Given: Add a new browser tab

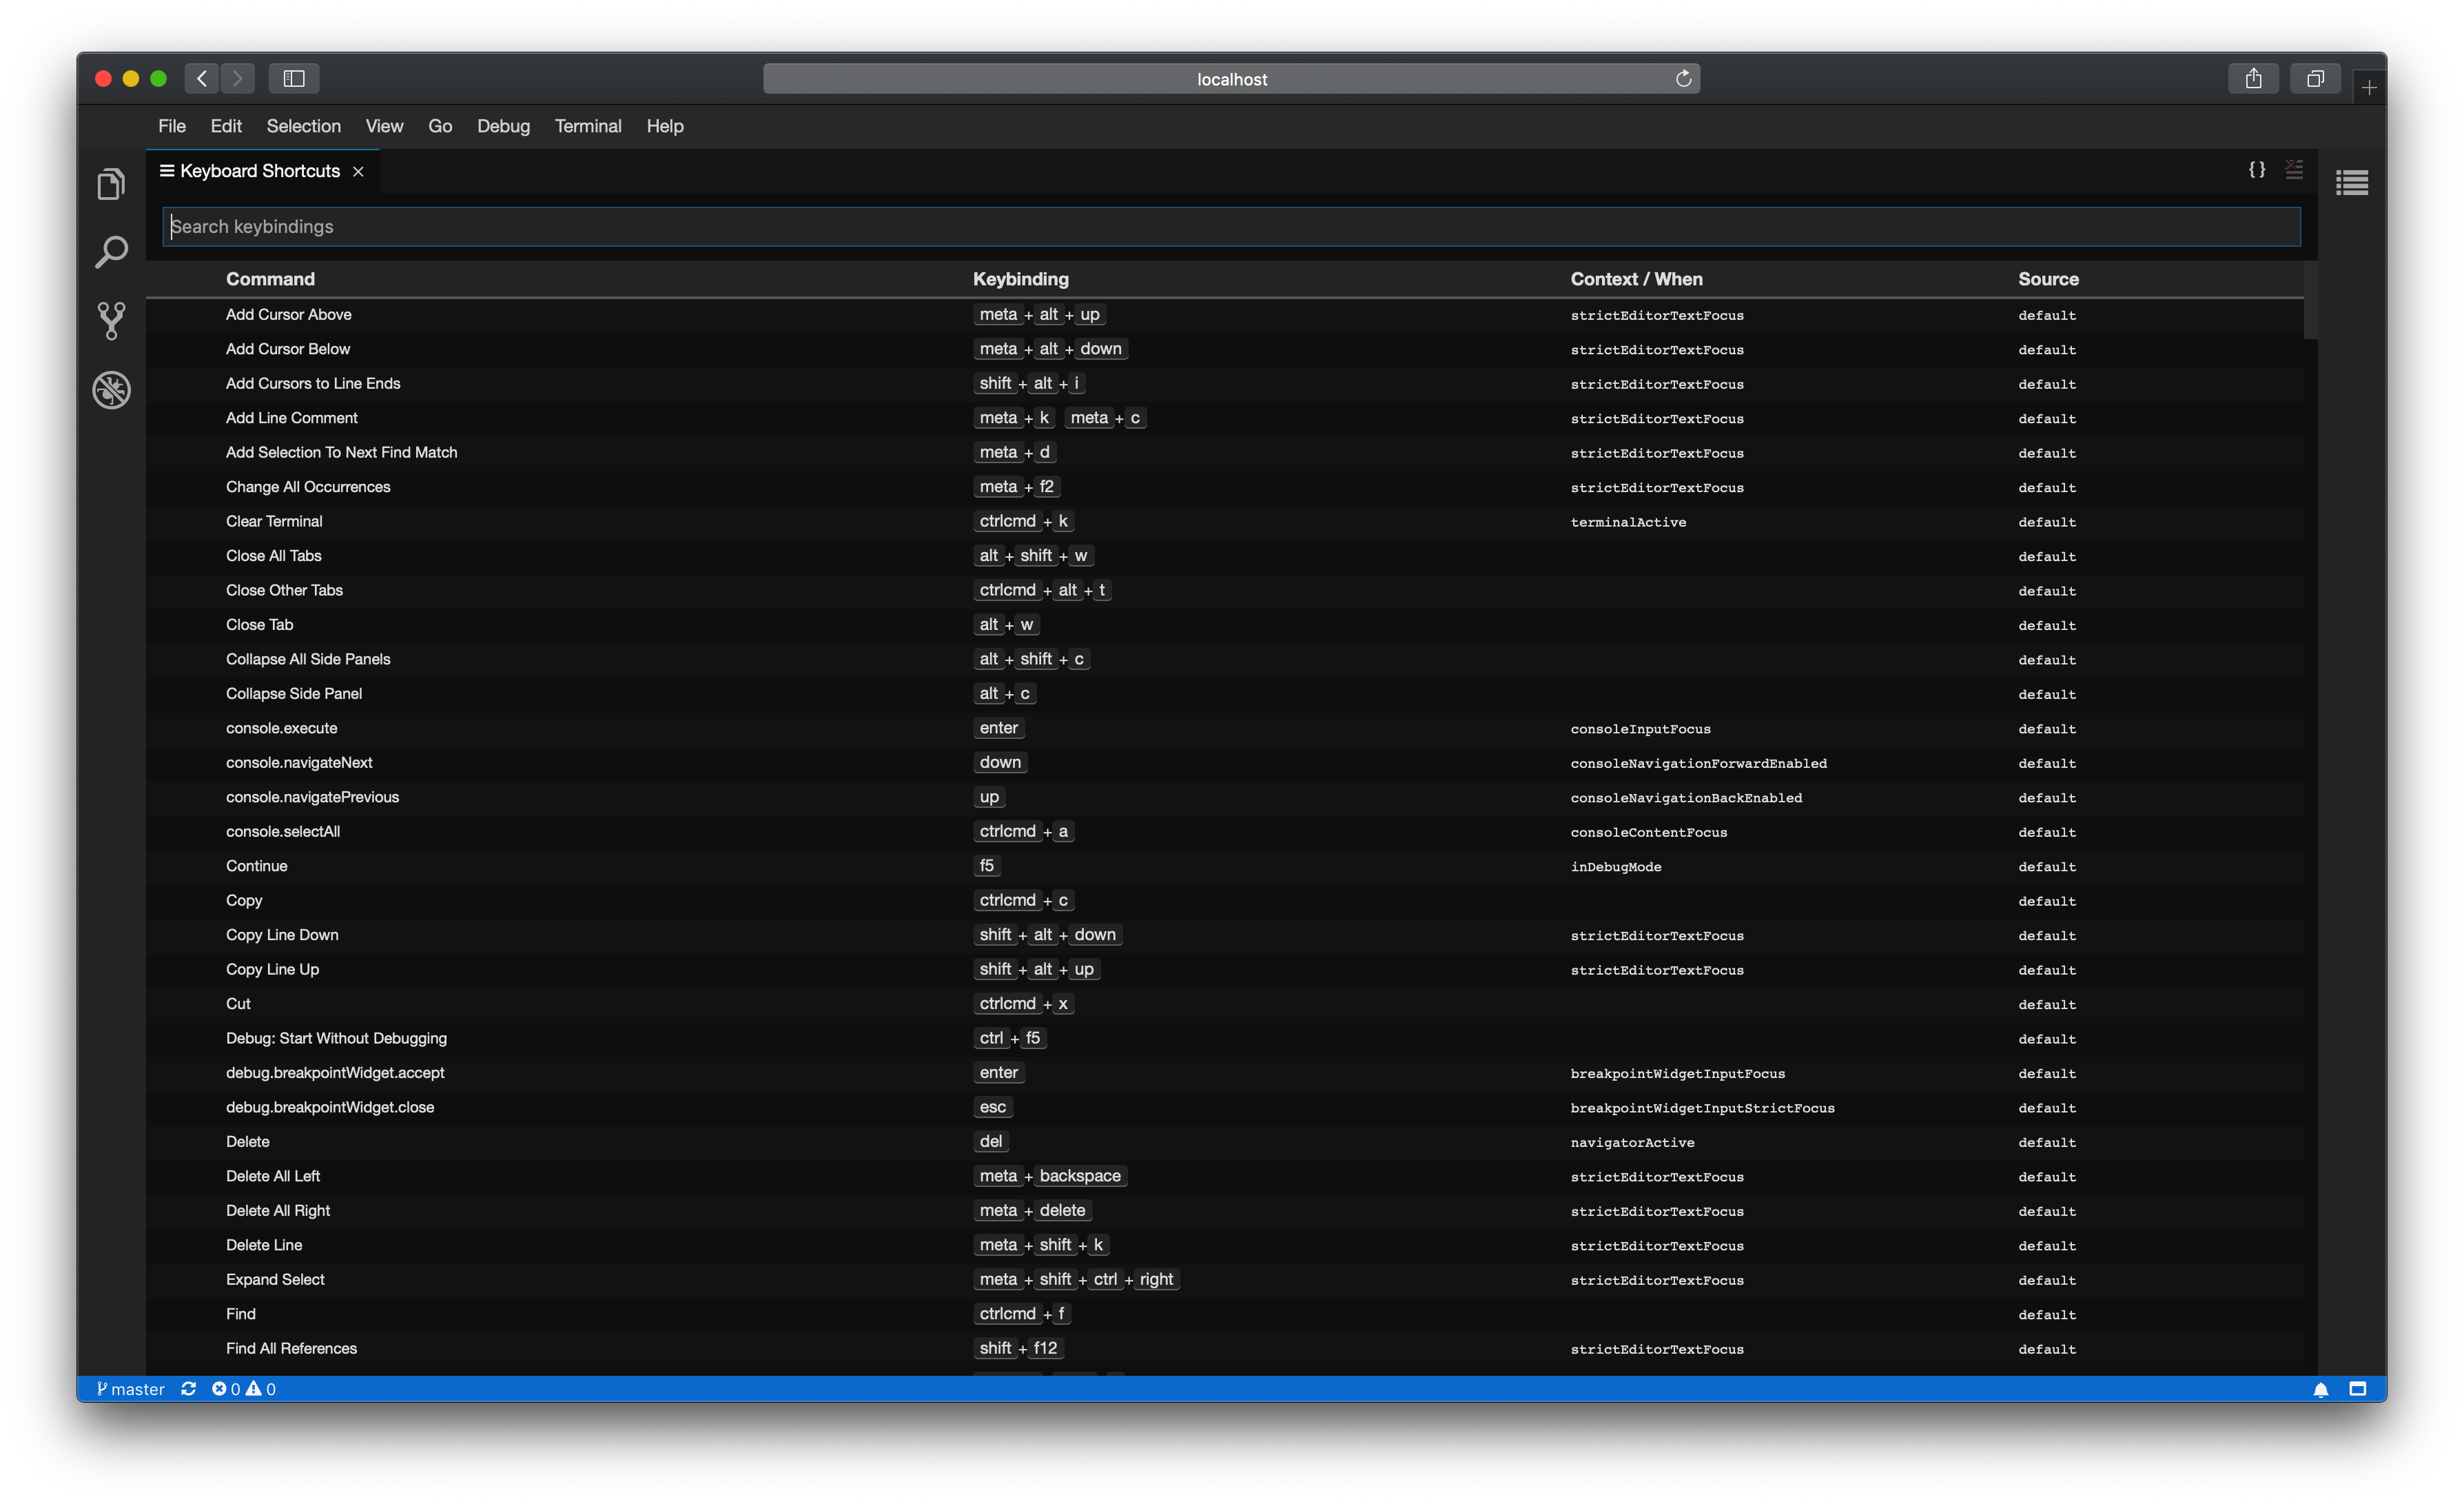Looking at the screenshot, I should point(2369,88).
